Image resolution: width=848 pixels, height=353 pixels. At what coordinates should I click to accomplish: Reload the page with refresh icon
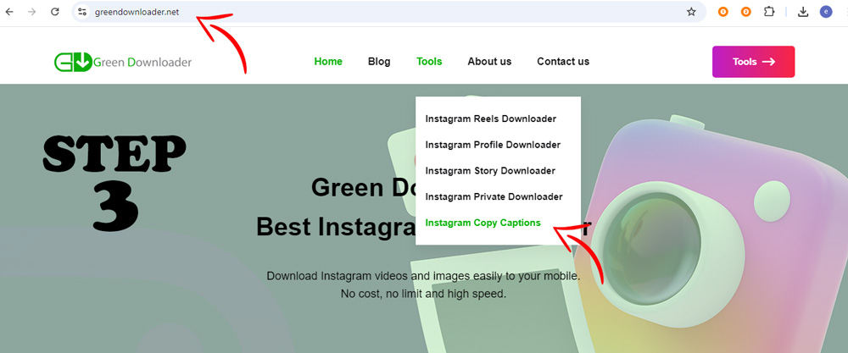54,12
